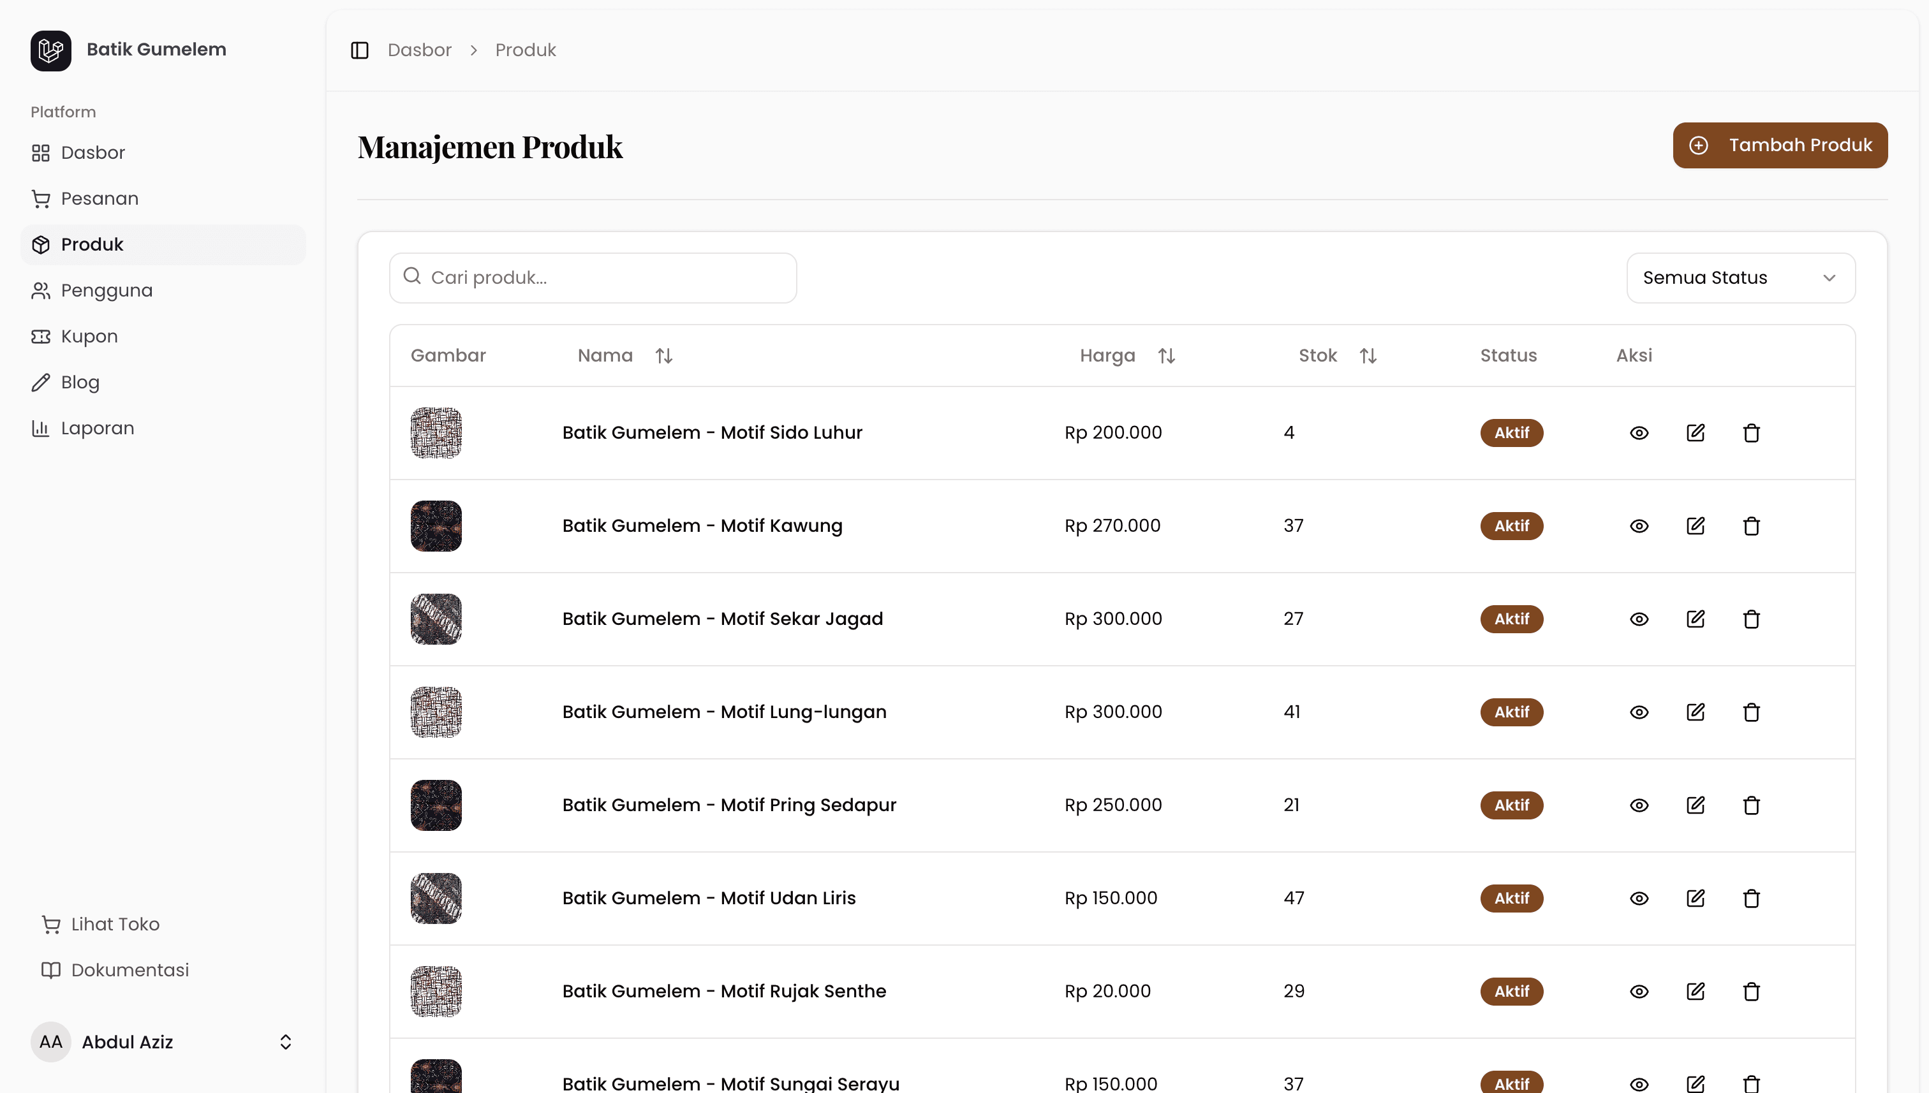
Task: Open Blog in the sidebar
Action: click(x=163, y=383)
